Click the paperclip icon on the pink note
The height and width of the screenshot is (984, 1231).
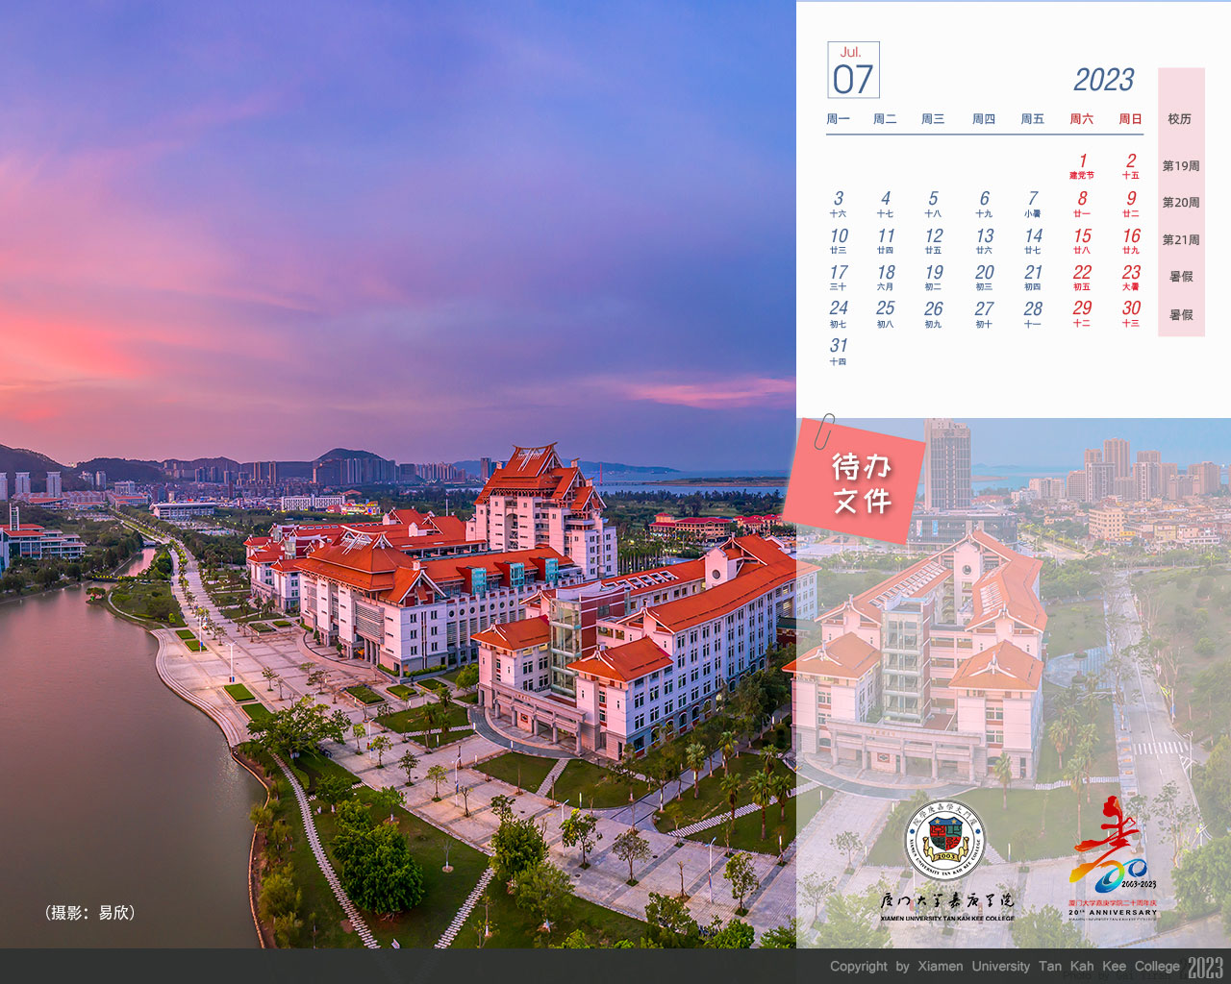coord(825,431)
